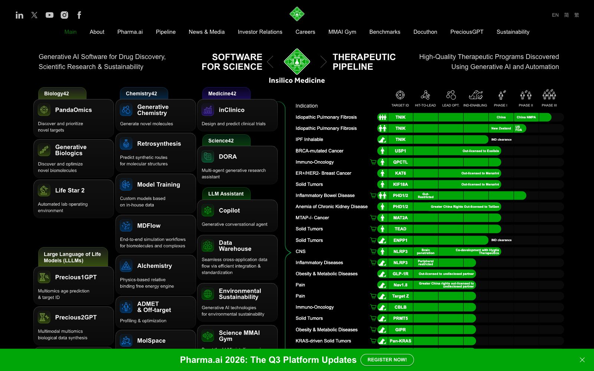594x371 pixels.
Task: Click the cart icon in the Pan-KRAS row
Action: tap(373, 341)
